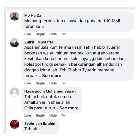The height and width of the screenshot is (139, 139).
Task: Hide Zulkifli Mustaffa's comment
Action: pyautogui.click(x=53, y=83)
